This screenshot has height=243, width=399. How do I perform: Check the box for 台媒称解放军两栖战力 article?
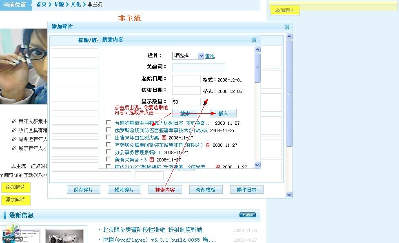pyautogui.click(x=109, y=123)
